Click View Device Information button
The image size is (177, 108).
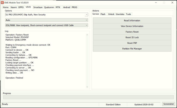point(132,26)
